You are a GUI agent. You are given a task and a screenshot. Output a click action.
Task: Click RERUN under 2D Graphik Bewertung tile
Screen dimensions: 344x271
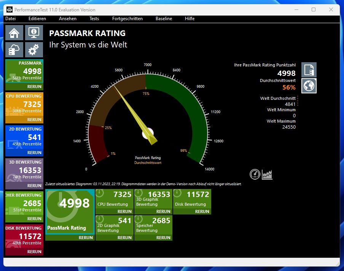pyautogui.click(x=114, y=238)
